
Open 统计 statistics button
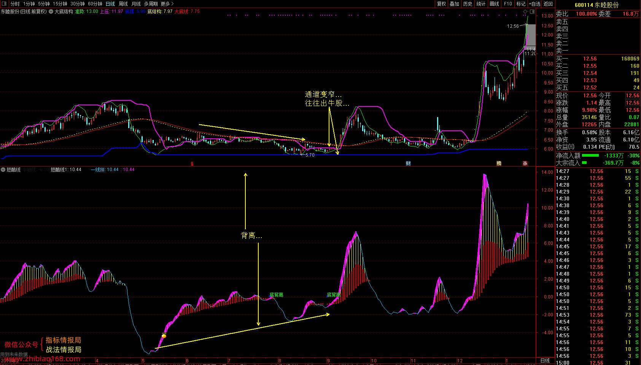pyautogui.click(x=481, y=4)
